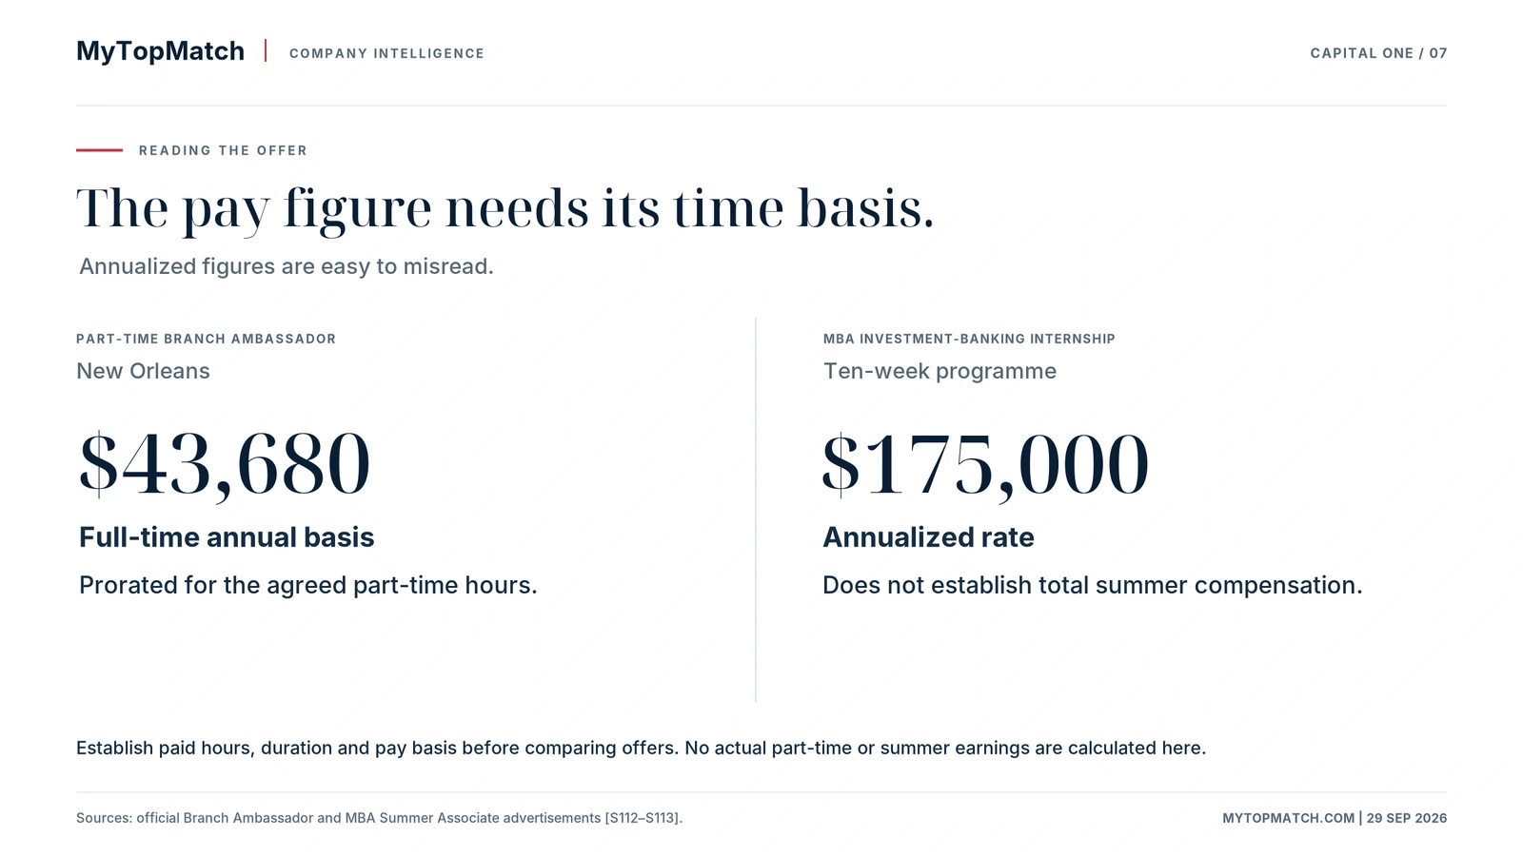Select the New Orleans location text
The height and width of the screenshot is (856, 1523).
pyautogui.click(x=143, y=371)
